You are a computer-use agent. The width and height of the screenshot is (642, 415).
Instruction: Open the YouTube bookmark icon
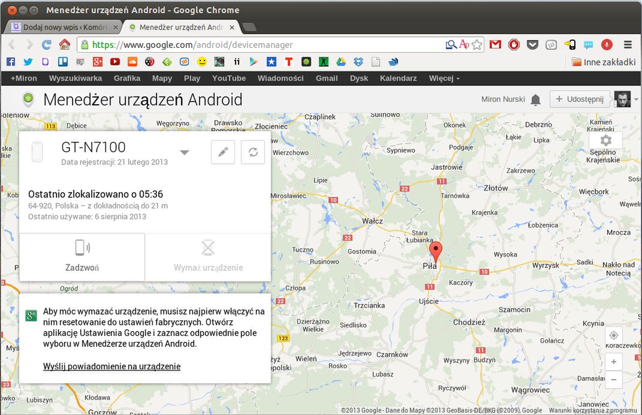click(x=115, y=62)
